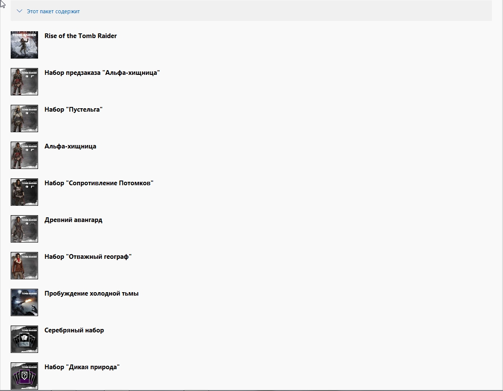Open the Серебряный набор card pack icon

click(24, 339)
